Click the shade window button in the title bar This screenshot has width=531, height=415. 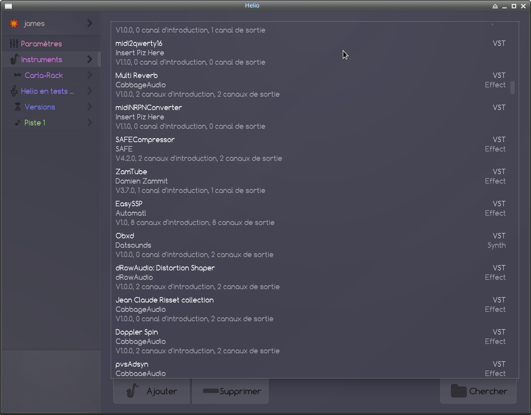click(495, 6)
